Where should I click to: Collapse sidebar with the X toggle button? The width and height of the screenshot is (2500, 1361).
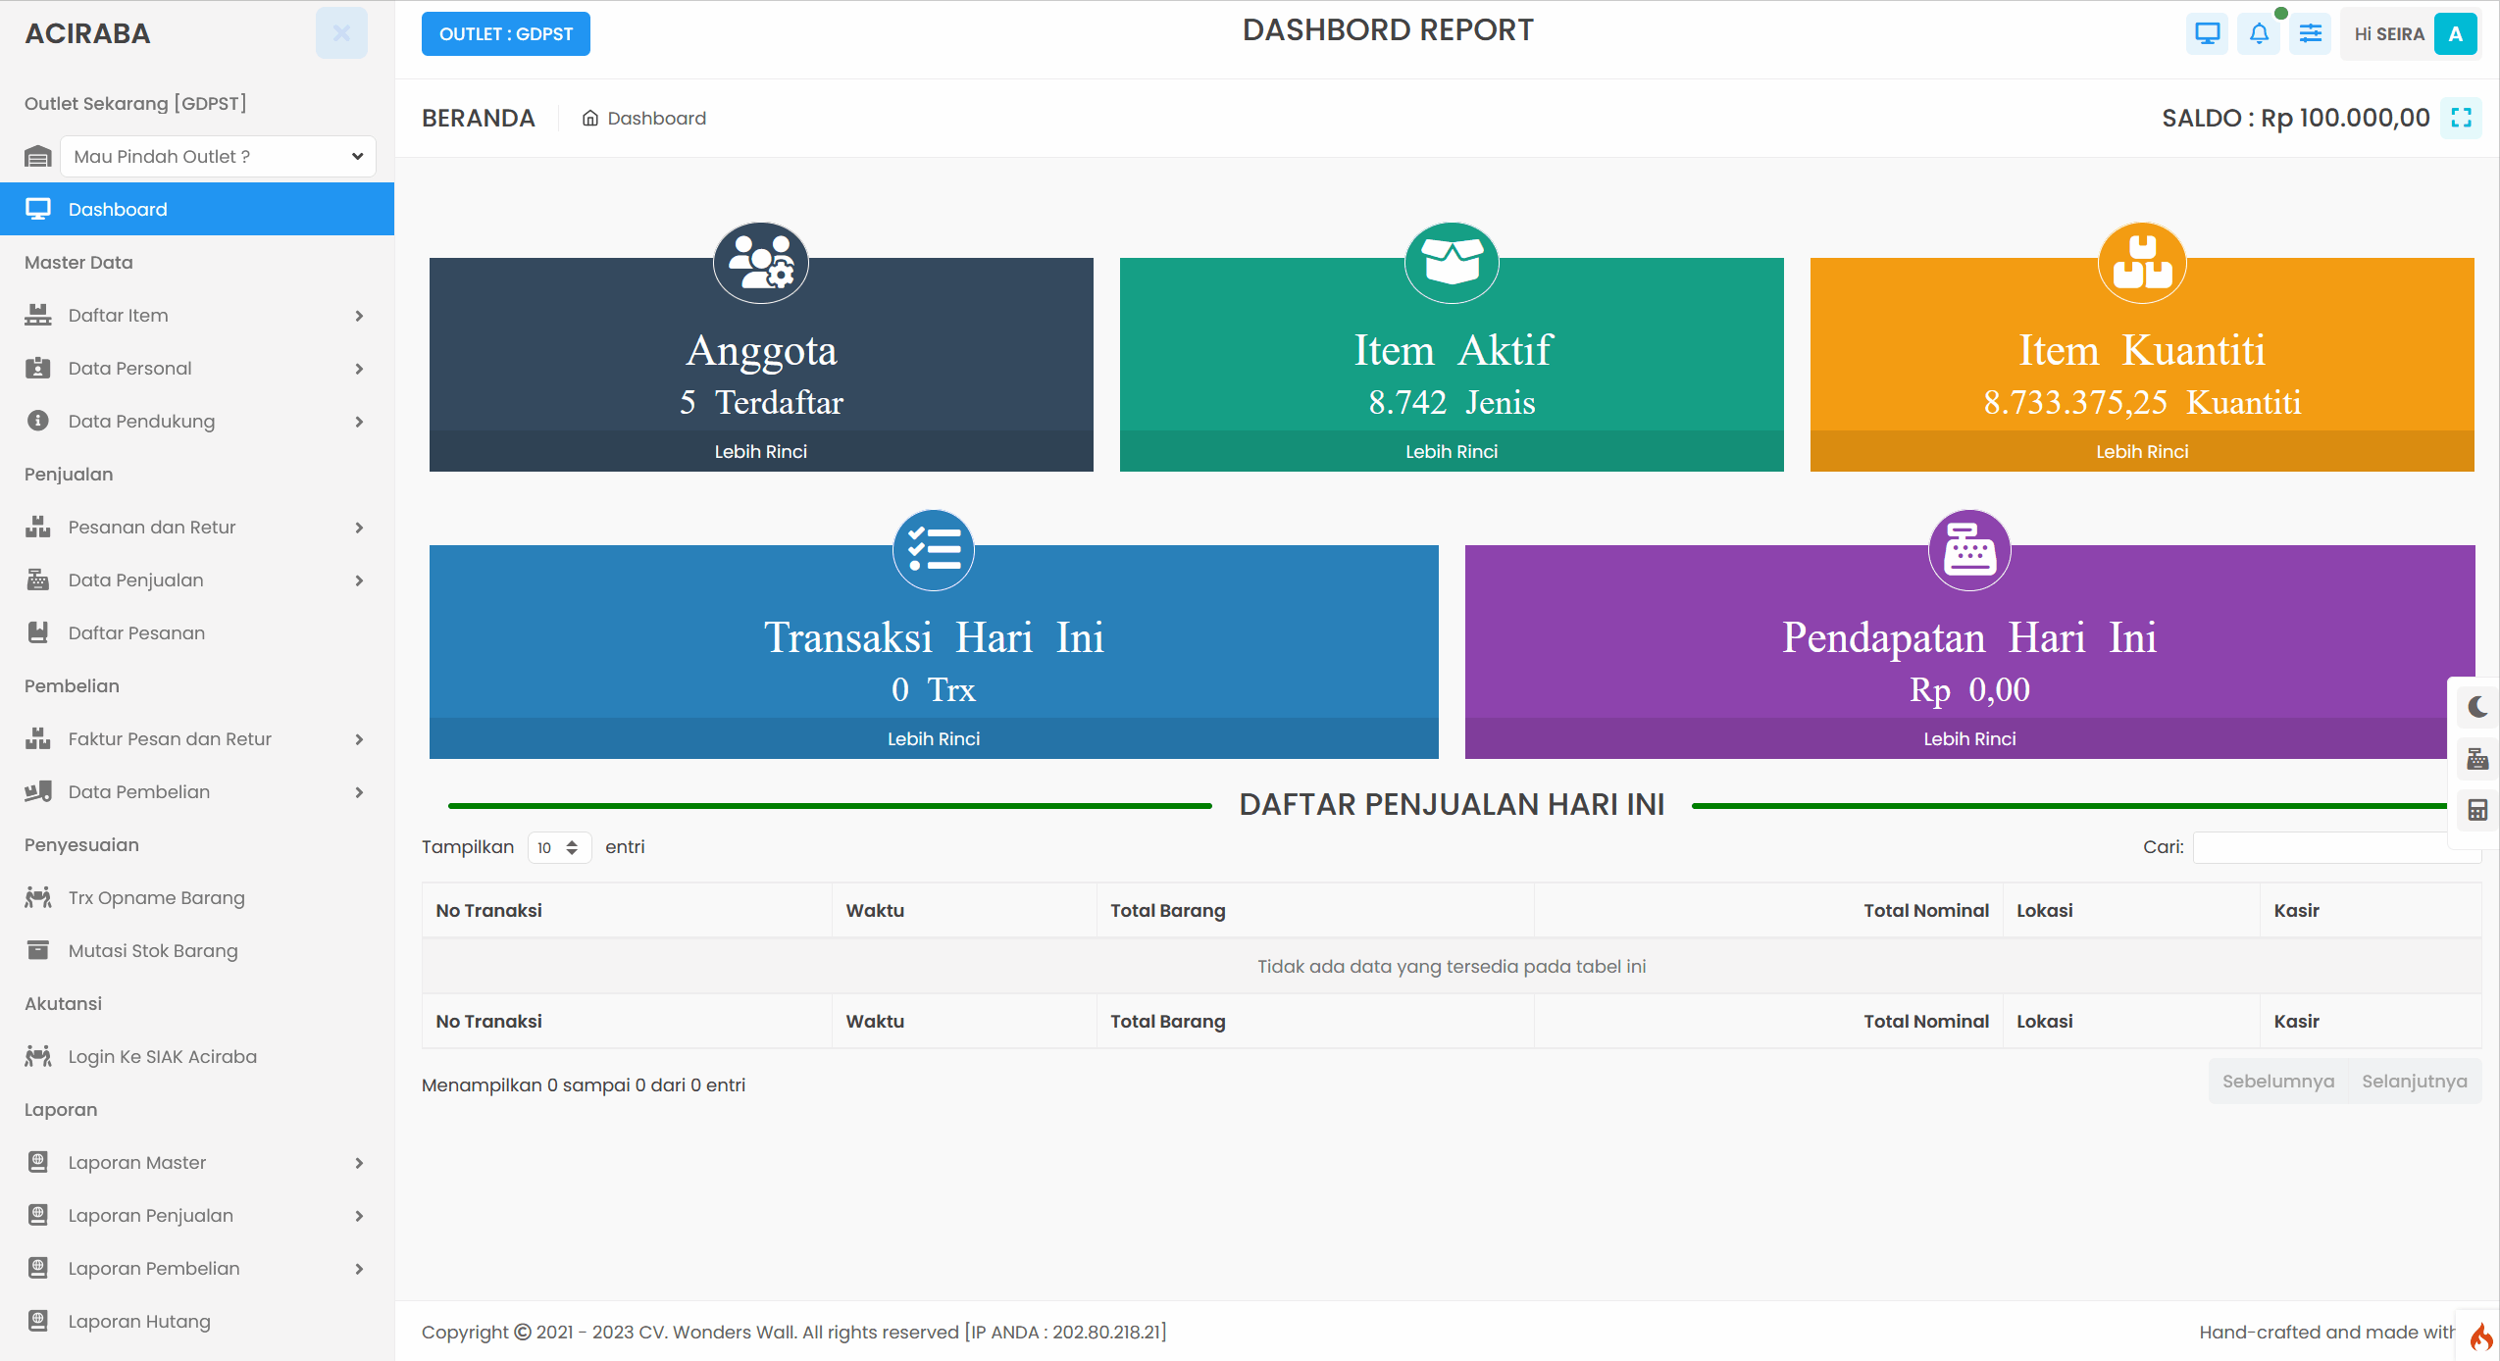pos(341,33)
